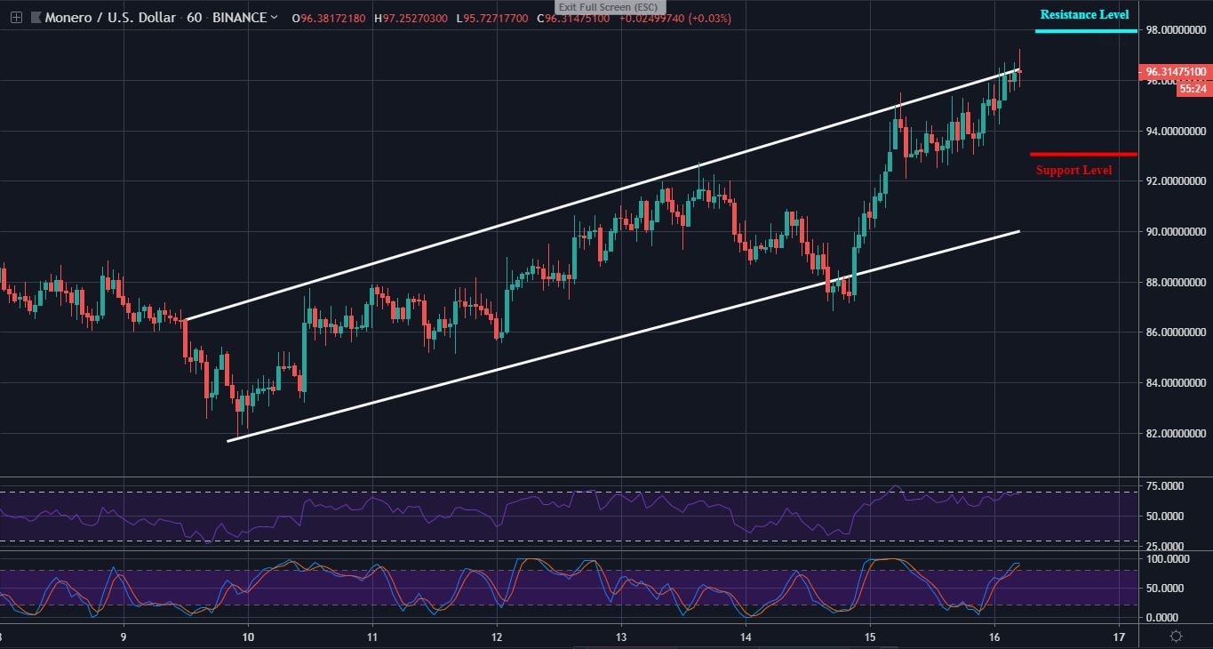Select the cyan Resistance Level marker
This screenshot has width=1213, height=649.
(1084, 14)
